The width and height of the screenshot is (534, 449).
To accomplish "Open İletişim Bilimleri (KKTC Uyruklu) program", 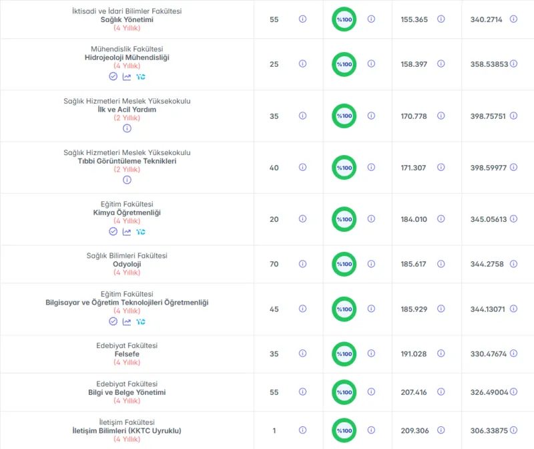I will pyautogui.click(x=127, y=430).
